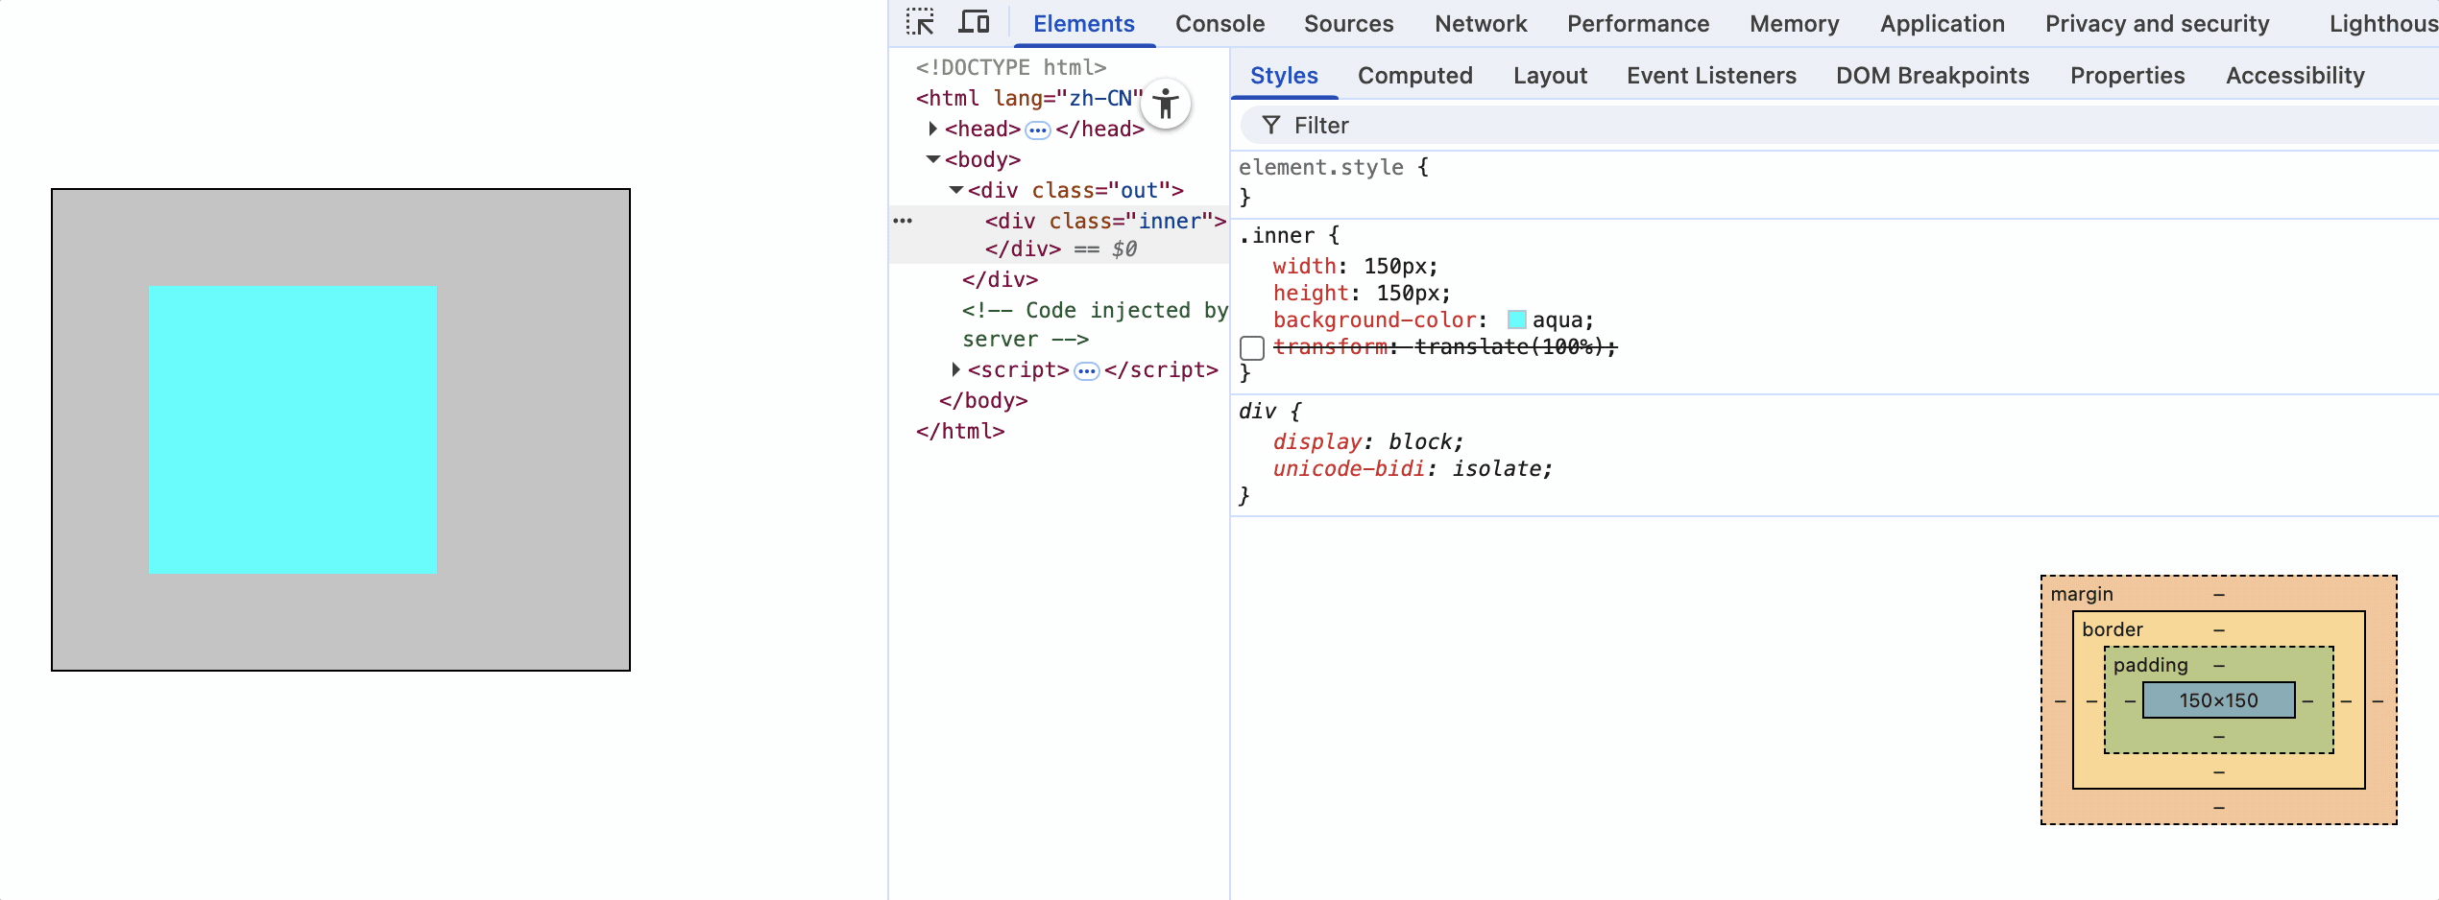Screen dimensions: 2439x900
Task: Open the Sources tab
Action: click(1348, 24)
